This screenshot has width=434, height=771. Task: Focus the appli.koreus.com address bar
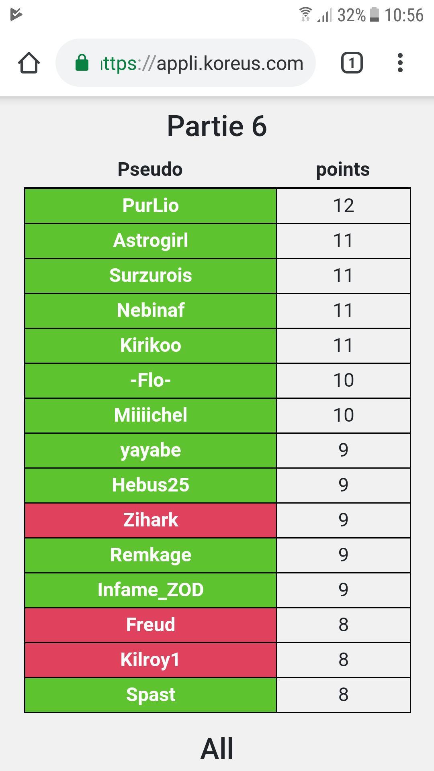(x=201, y=63)
